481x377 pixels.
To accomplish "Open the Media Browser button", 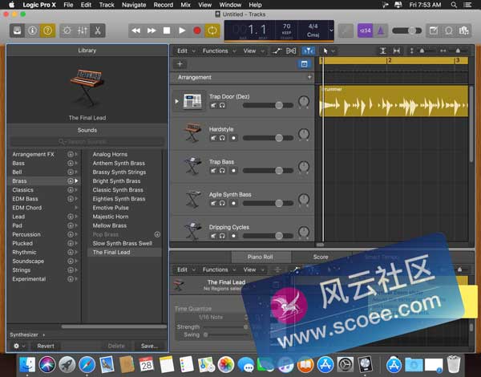I will (463, 30).
